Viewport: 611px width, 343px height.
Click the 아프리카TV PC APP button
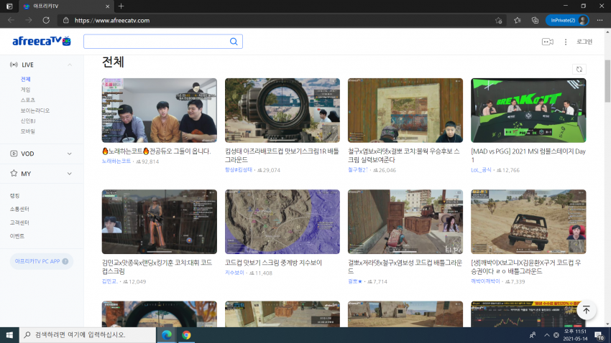pos(41,261)
